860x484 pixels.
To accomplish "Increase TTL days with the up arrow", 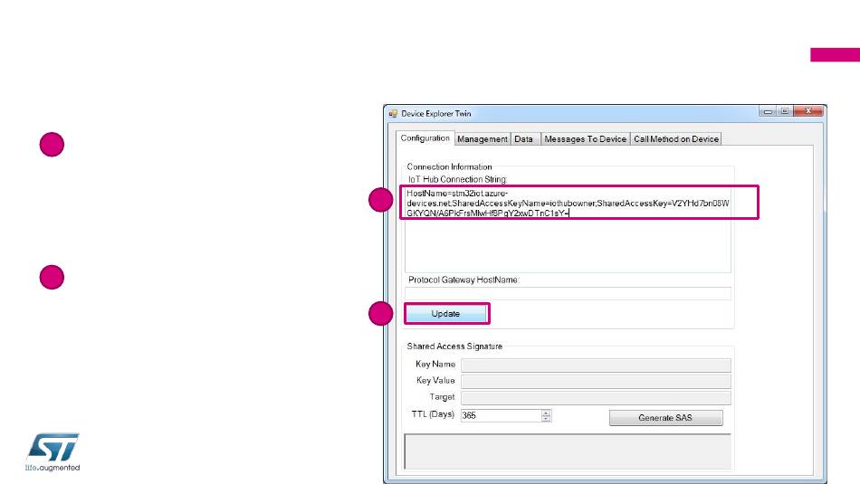I will click(x=546, y=413).
